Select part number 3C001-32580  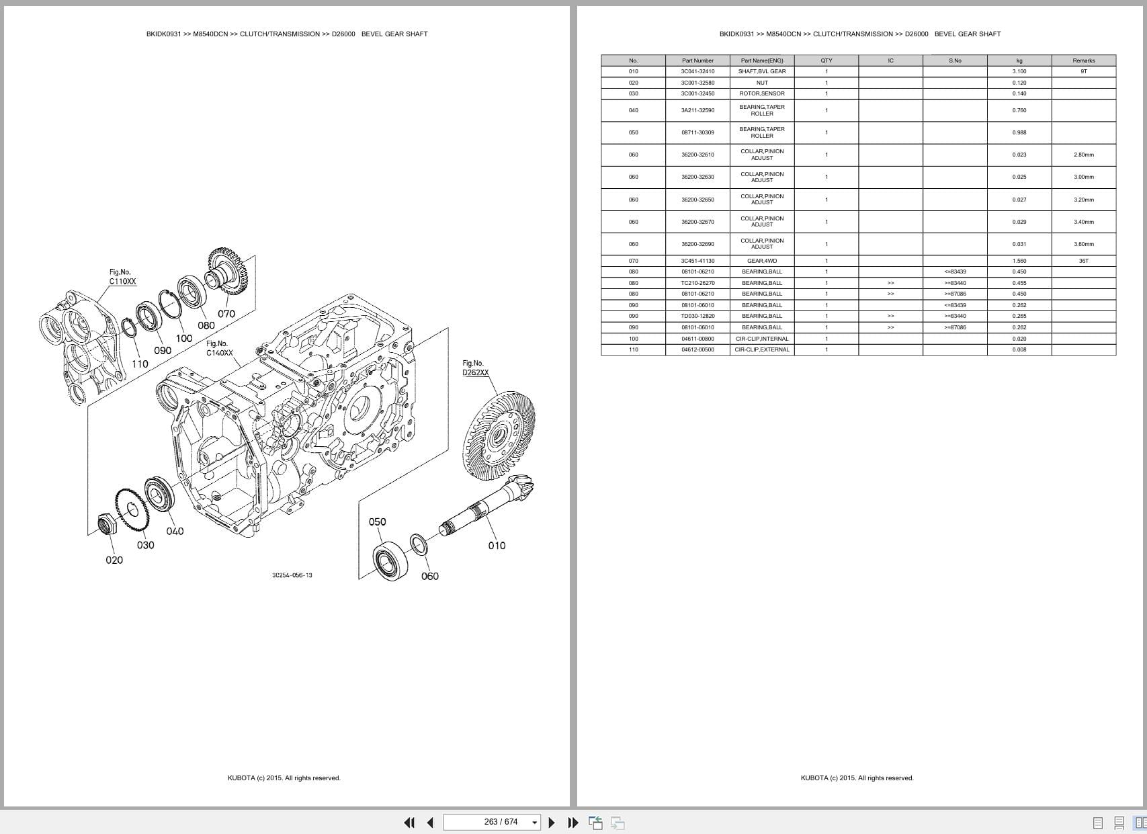coord(697,83)
